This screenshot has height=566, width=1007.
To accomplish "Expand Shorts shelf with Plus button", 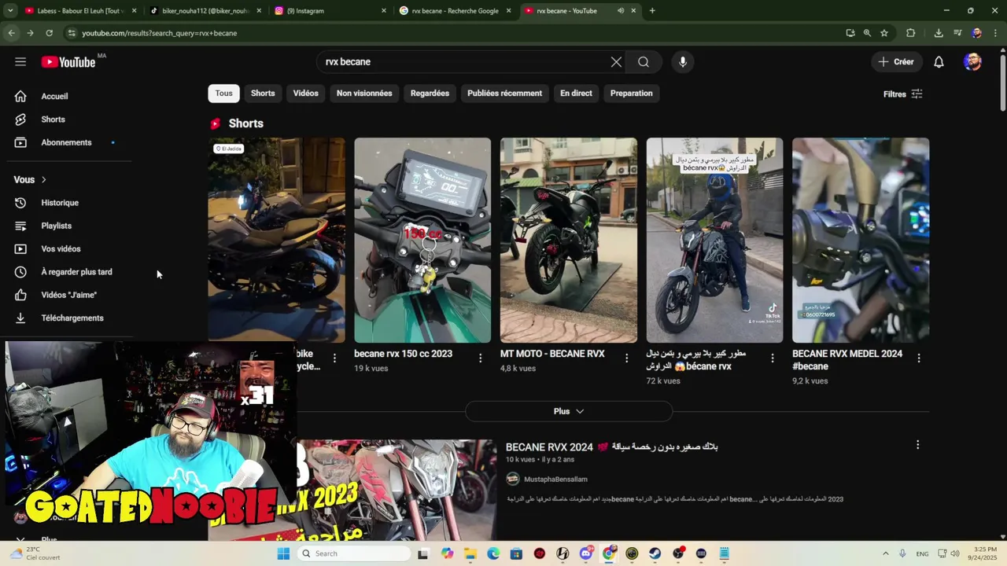I will click(x=569, y=411).
